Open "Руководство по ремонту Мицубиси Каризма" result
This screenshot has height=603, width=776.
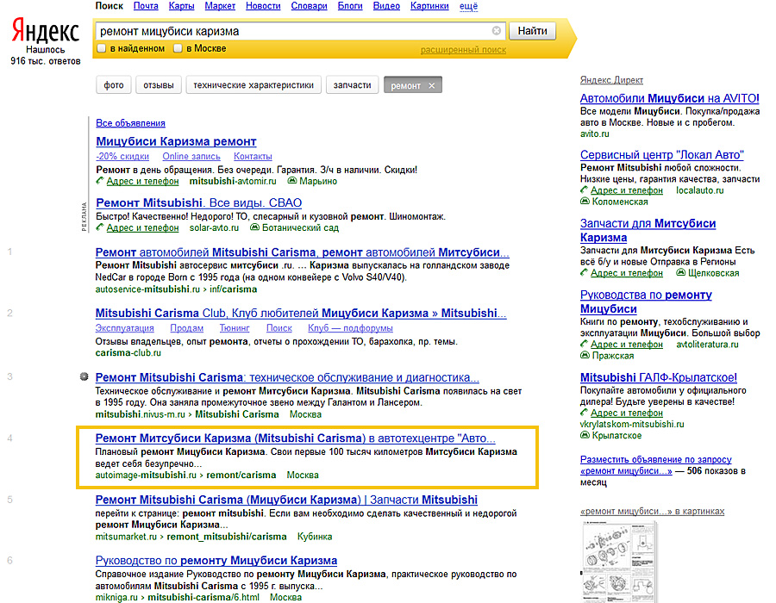tap(216, 561)
